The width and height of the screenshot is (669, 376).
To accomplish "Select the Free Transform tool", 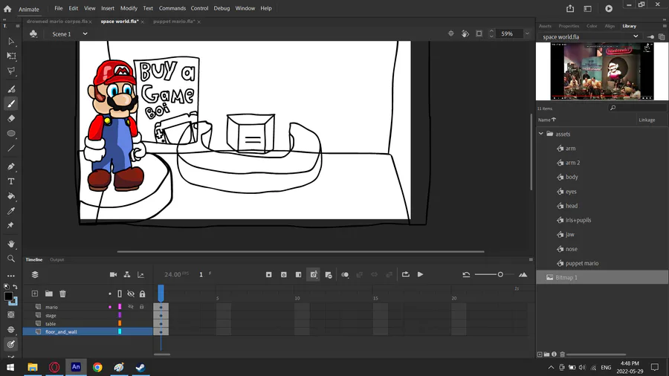I will coord(11,56).
